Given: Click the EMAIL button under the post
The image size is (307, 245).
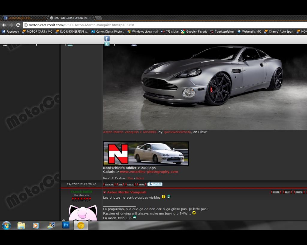Looking at the screenshot, I should [x=130, y=184].
